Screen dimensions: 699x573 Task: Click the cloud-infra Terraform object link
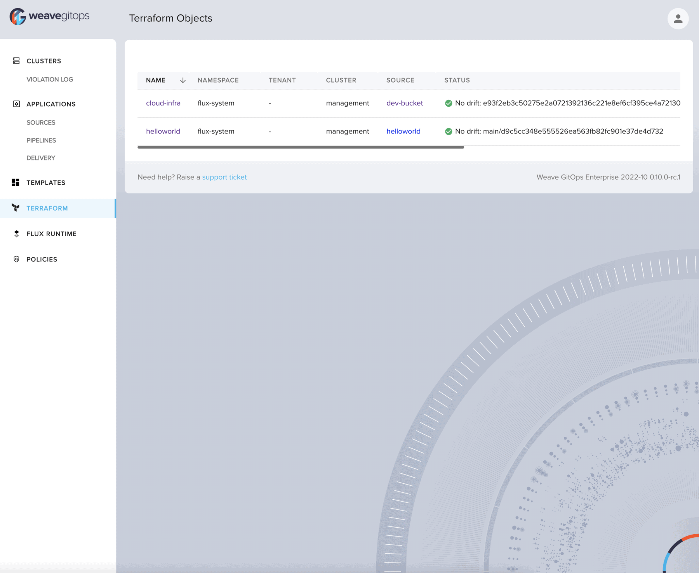(163, 103)
